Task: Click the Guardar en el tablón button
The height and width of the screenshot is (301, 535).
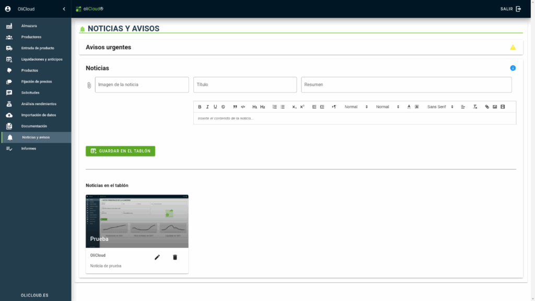Action: click(x=120, y=151)
